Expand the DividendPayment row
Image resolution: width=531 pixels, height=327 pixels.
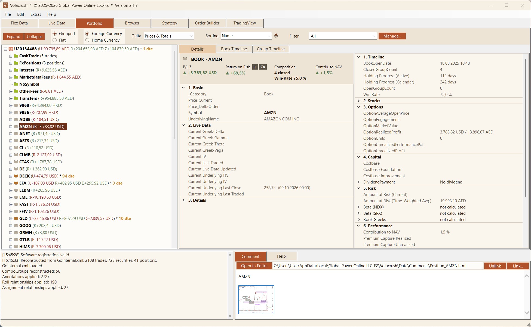click(358, 182)
